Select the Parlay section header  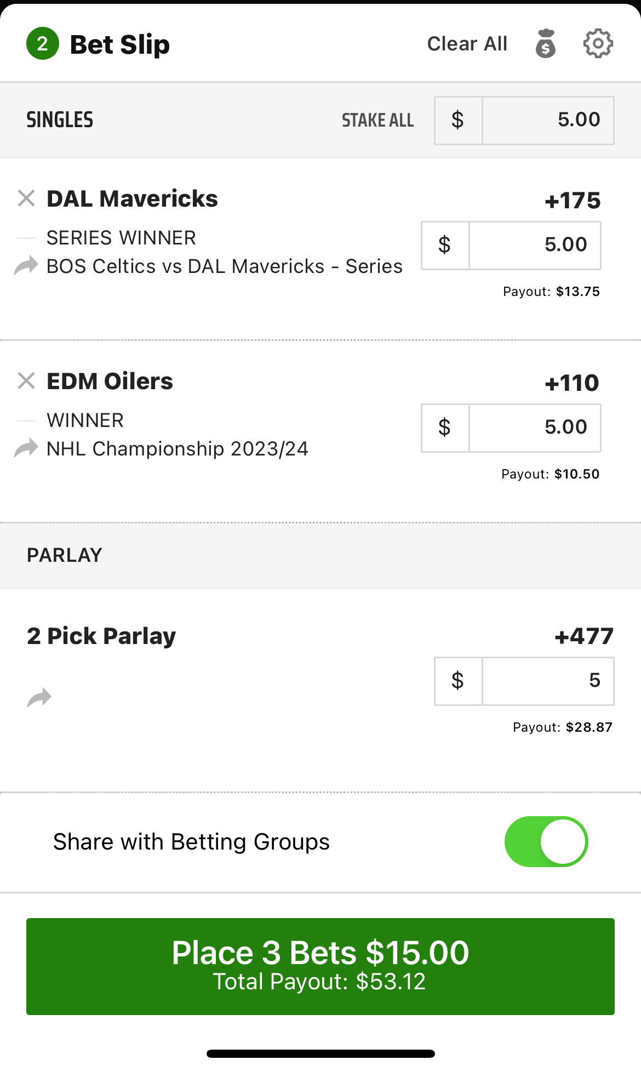pyautogui.click(x=65, y=555)
